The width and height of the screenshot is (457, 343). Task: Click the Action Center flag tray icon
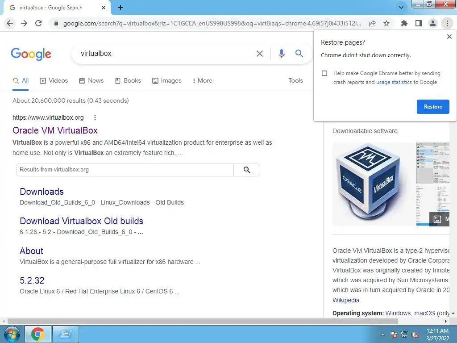pyautogui.click(x=393, y=335)
